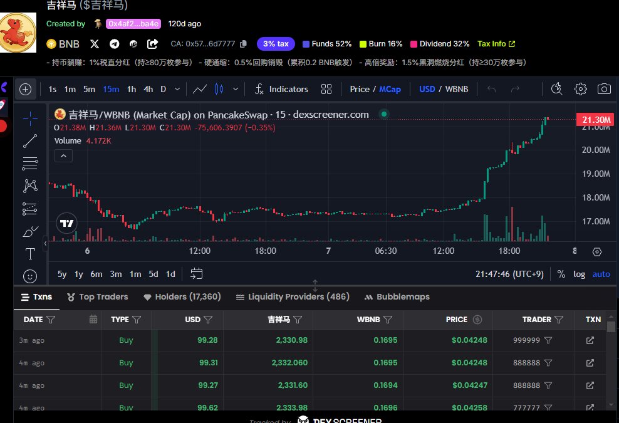The height and width of the screenshot is (423, 619).
Task: Open the price scale settings icon
Action: tap(597, 251)
